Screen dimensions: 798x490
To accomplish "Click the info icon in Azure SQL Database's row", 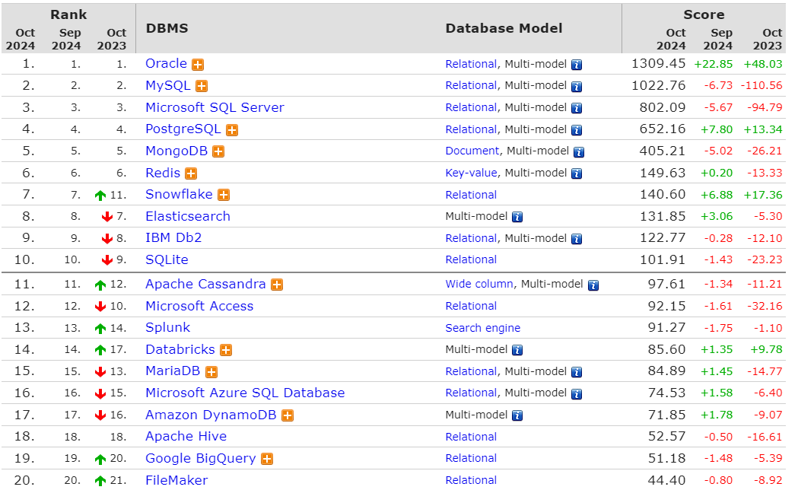I will coord(577,394).
